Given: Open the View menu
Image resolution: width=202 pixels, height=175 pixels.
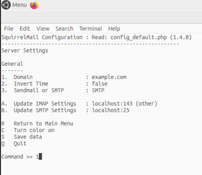Looking at the screenshot, I should pyautogui.click(x=43, y=29).
